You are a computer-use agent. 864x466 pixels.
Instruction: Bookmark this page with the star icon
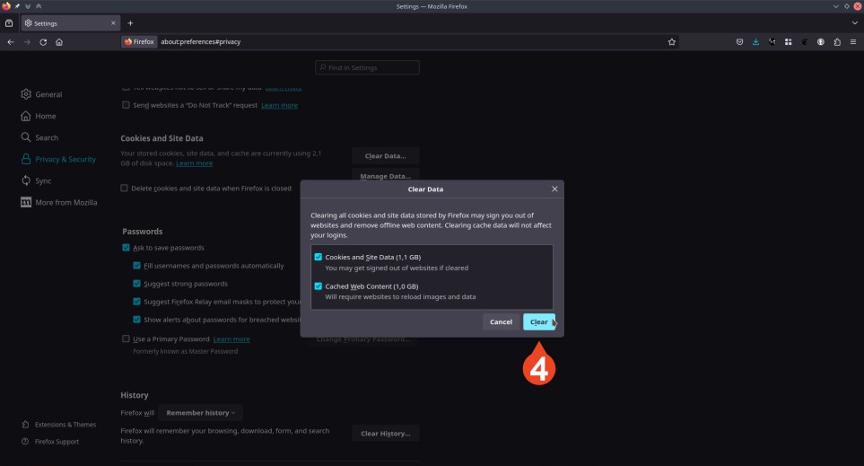pos(671,42)
